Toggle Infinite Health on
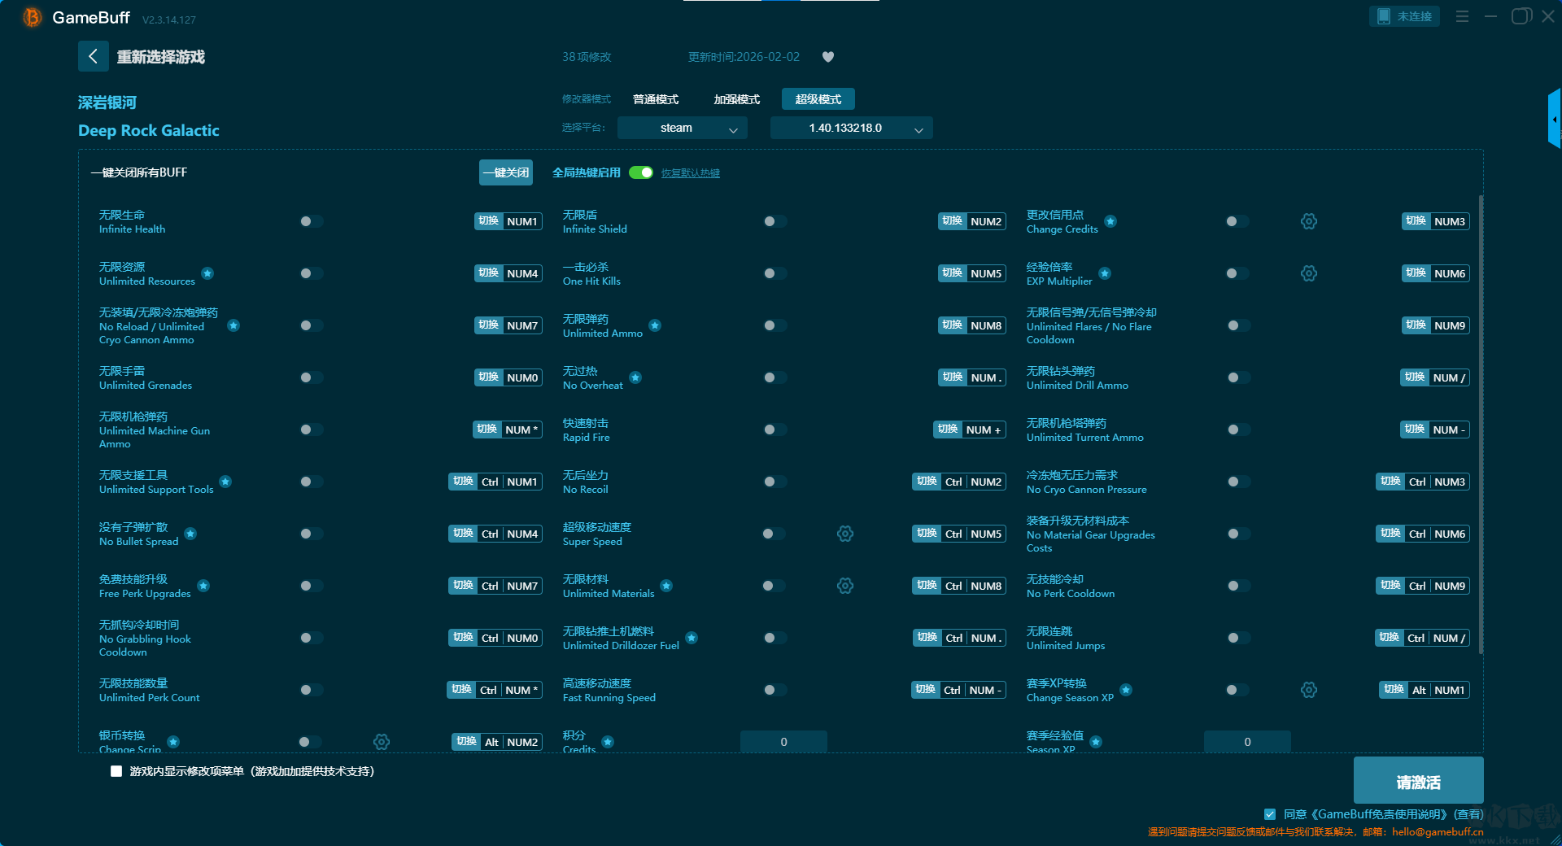This screenshot has width=1562, height=846. coord(311,221)
